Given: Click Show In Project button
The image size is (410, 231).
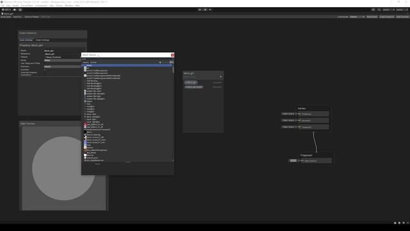Looking at the screenshot, I should click(x=31, y=17).
